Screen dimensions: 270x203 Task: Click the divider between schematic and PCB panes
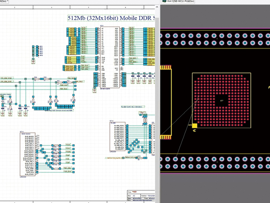[x=158, y=101]
